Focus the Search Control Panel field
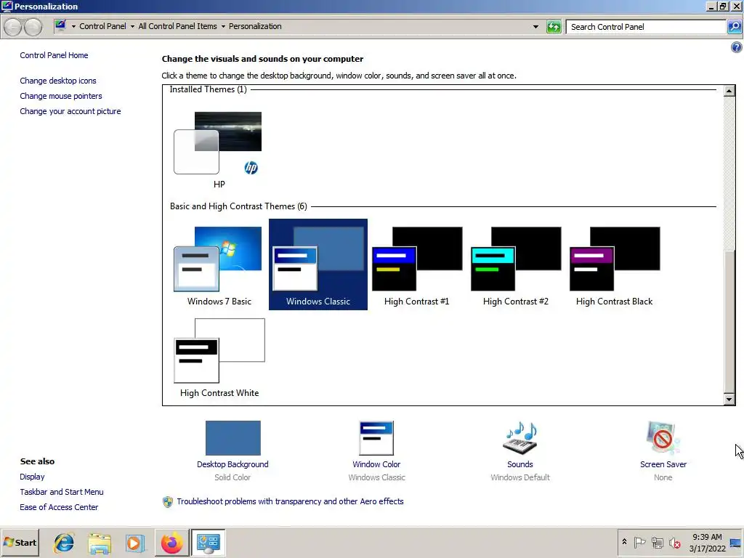Image resolution: width=744 pixels, height=558 pixels. (x=646, y=27)
